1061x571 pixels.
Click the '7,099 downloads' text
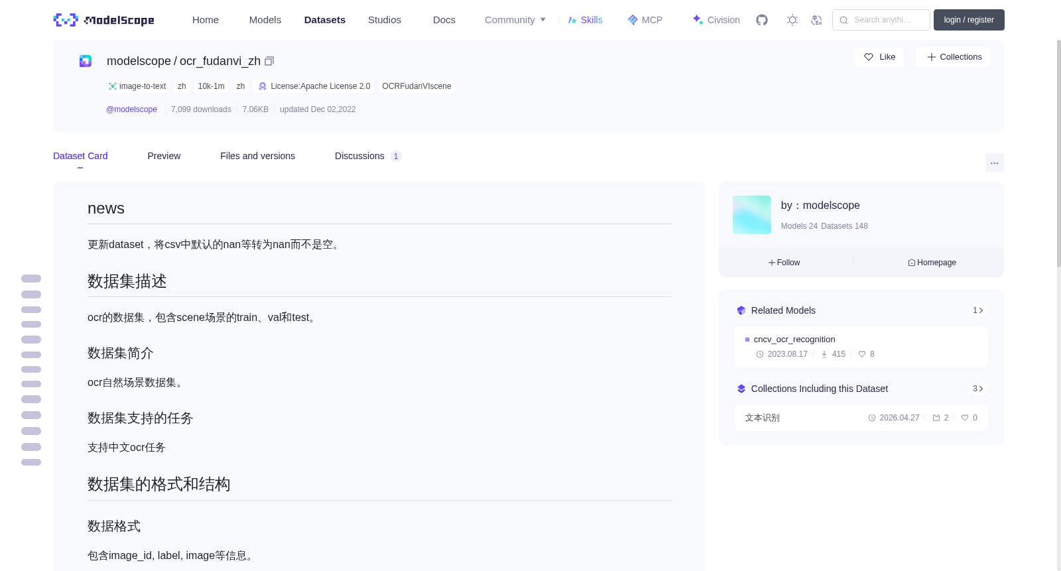tap(201, 109)
